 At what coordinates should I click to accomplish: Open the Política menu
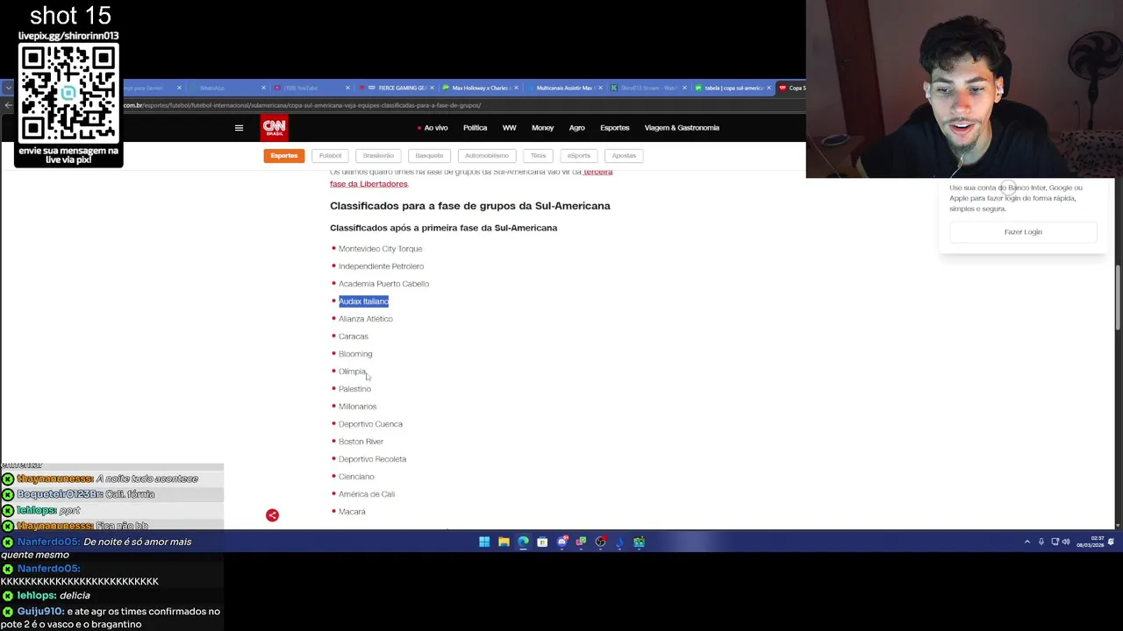(475, 128)
